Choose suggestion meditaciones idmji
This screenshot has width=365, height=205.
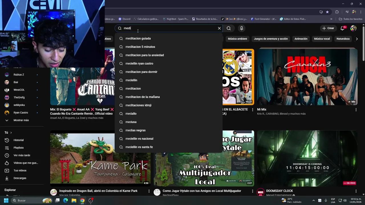169,105
